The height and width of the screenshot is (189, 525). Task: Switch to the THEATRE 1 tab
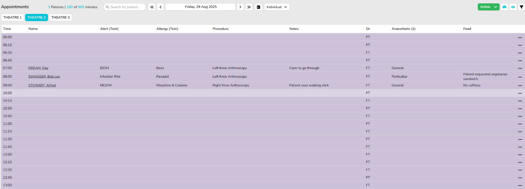(x=13, y=18)
